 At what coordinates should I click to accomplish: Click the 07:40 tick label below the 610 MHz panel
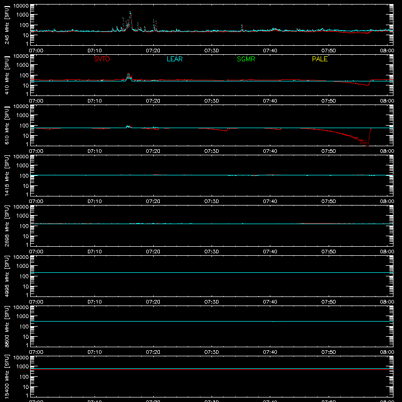pos(270,151)
